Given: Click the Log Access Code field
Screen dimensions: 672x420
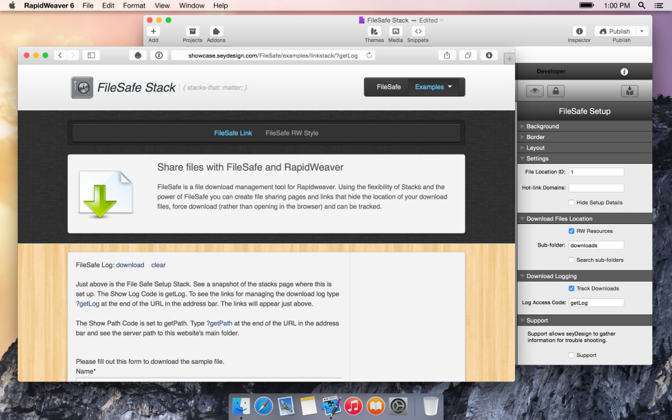Looking at the screenshot, I should (596, 303).
